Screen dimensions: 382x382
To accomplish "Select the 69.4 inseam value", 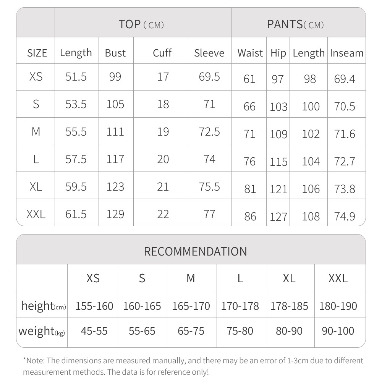I will (345, 79).
